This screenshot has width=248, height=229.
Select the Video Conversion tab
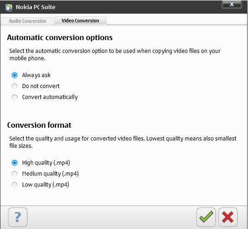(81, 21)
